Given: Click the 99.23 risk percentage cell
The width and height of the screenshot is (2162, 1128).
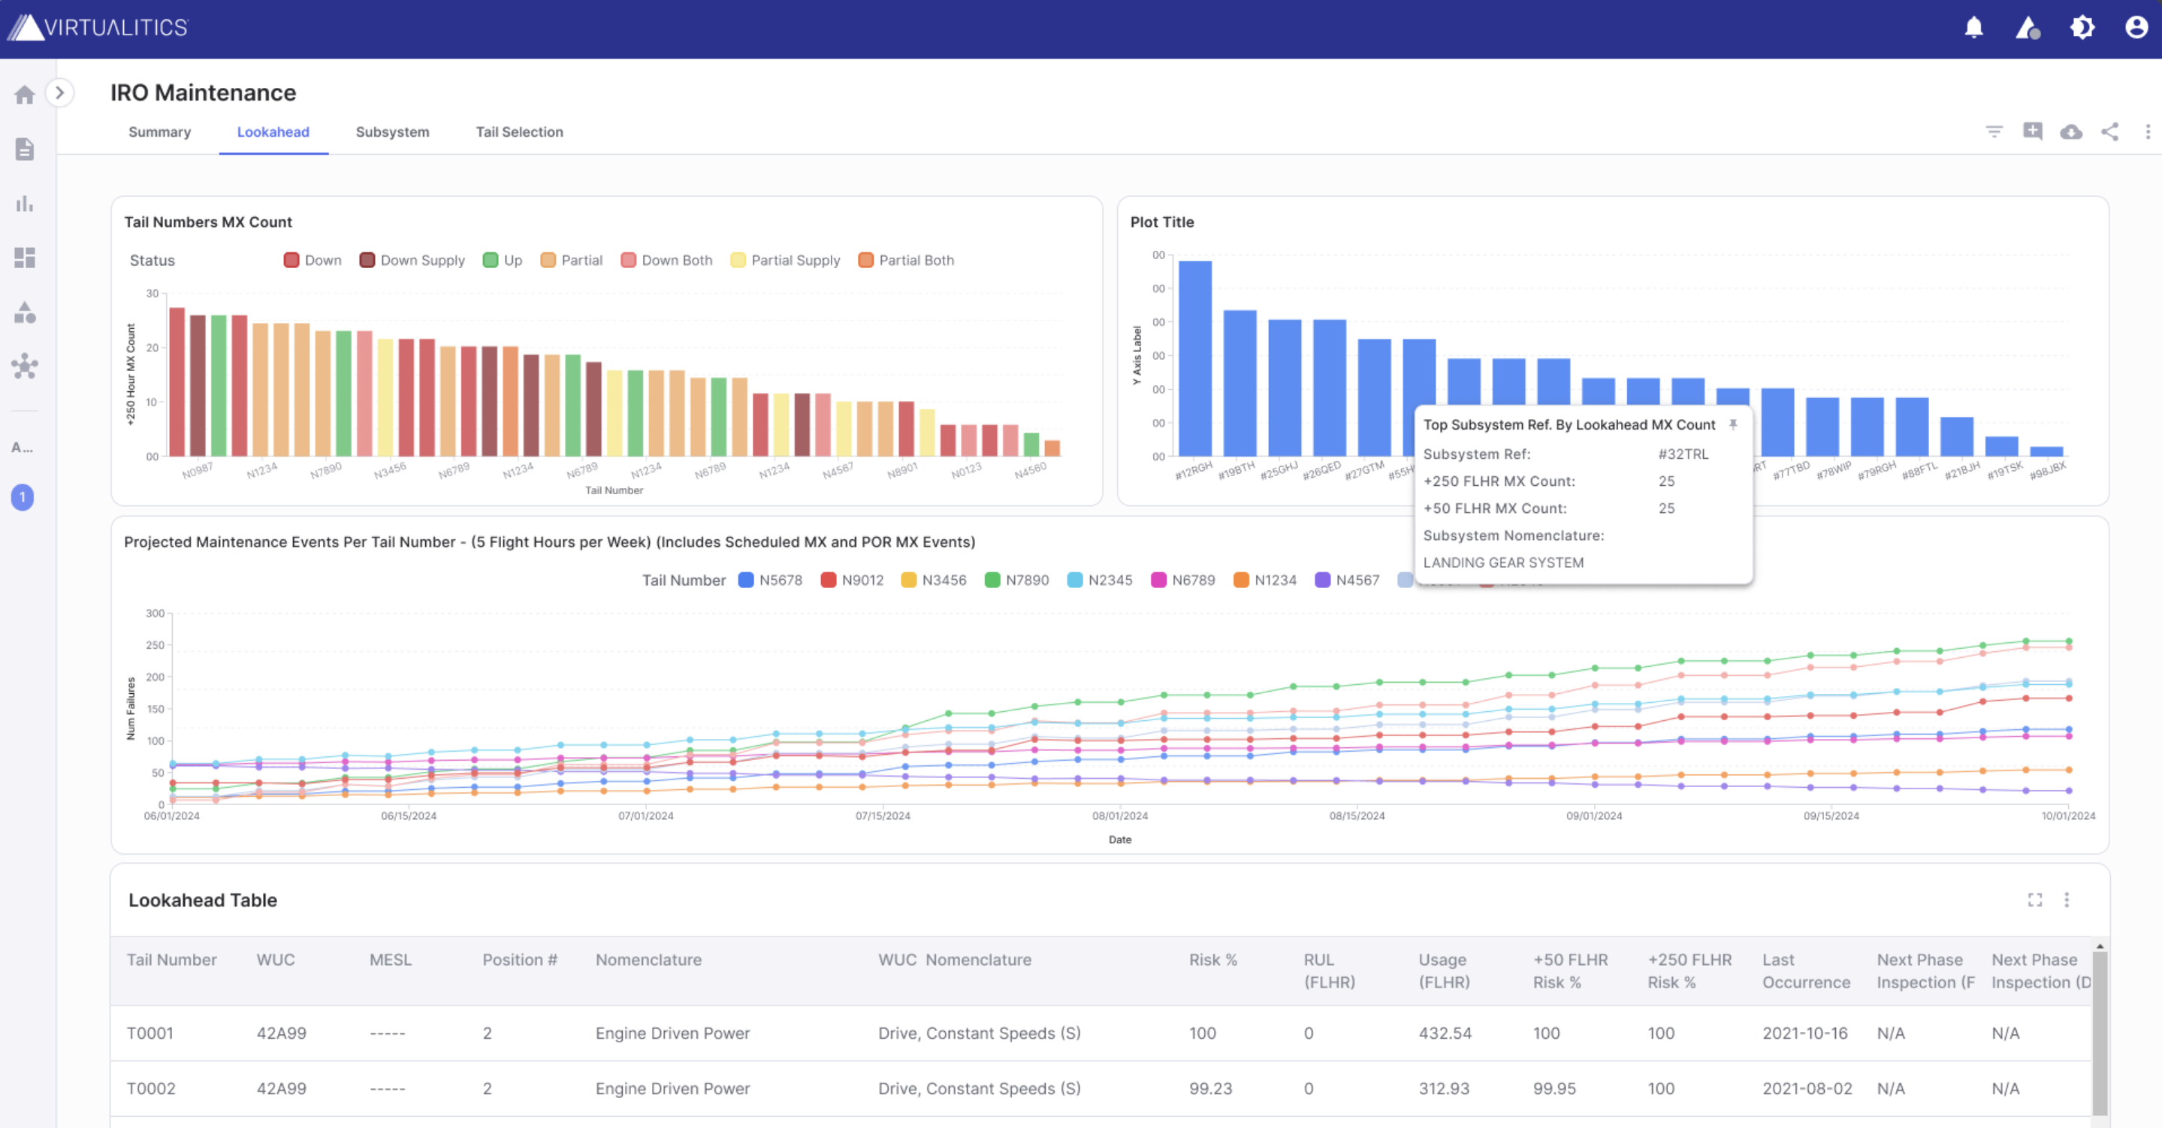Looking at the screenshot, I should click(1210, 1088).
